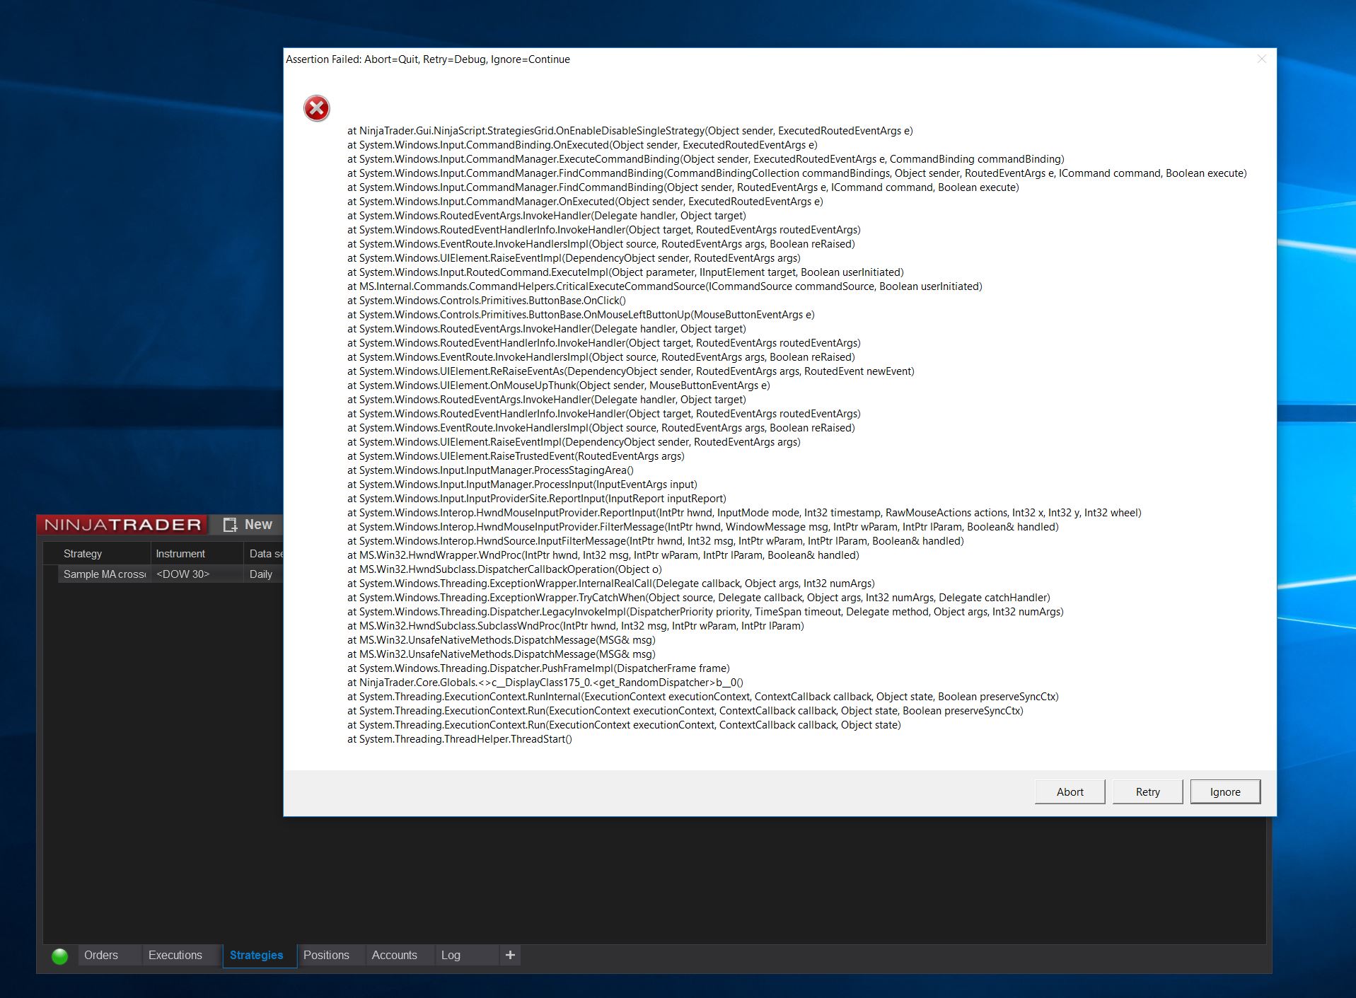
Task: Click the green connection status indicator
Action: tap(60, 956)
